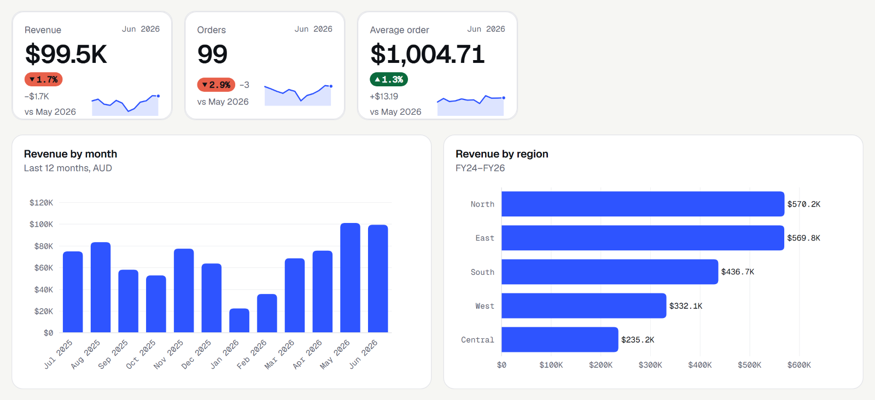This screenshot has width=875, height=400.
Task: Click the Sep 2025 revenue bar
Action: point(129,301)
